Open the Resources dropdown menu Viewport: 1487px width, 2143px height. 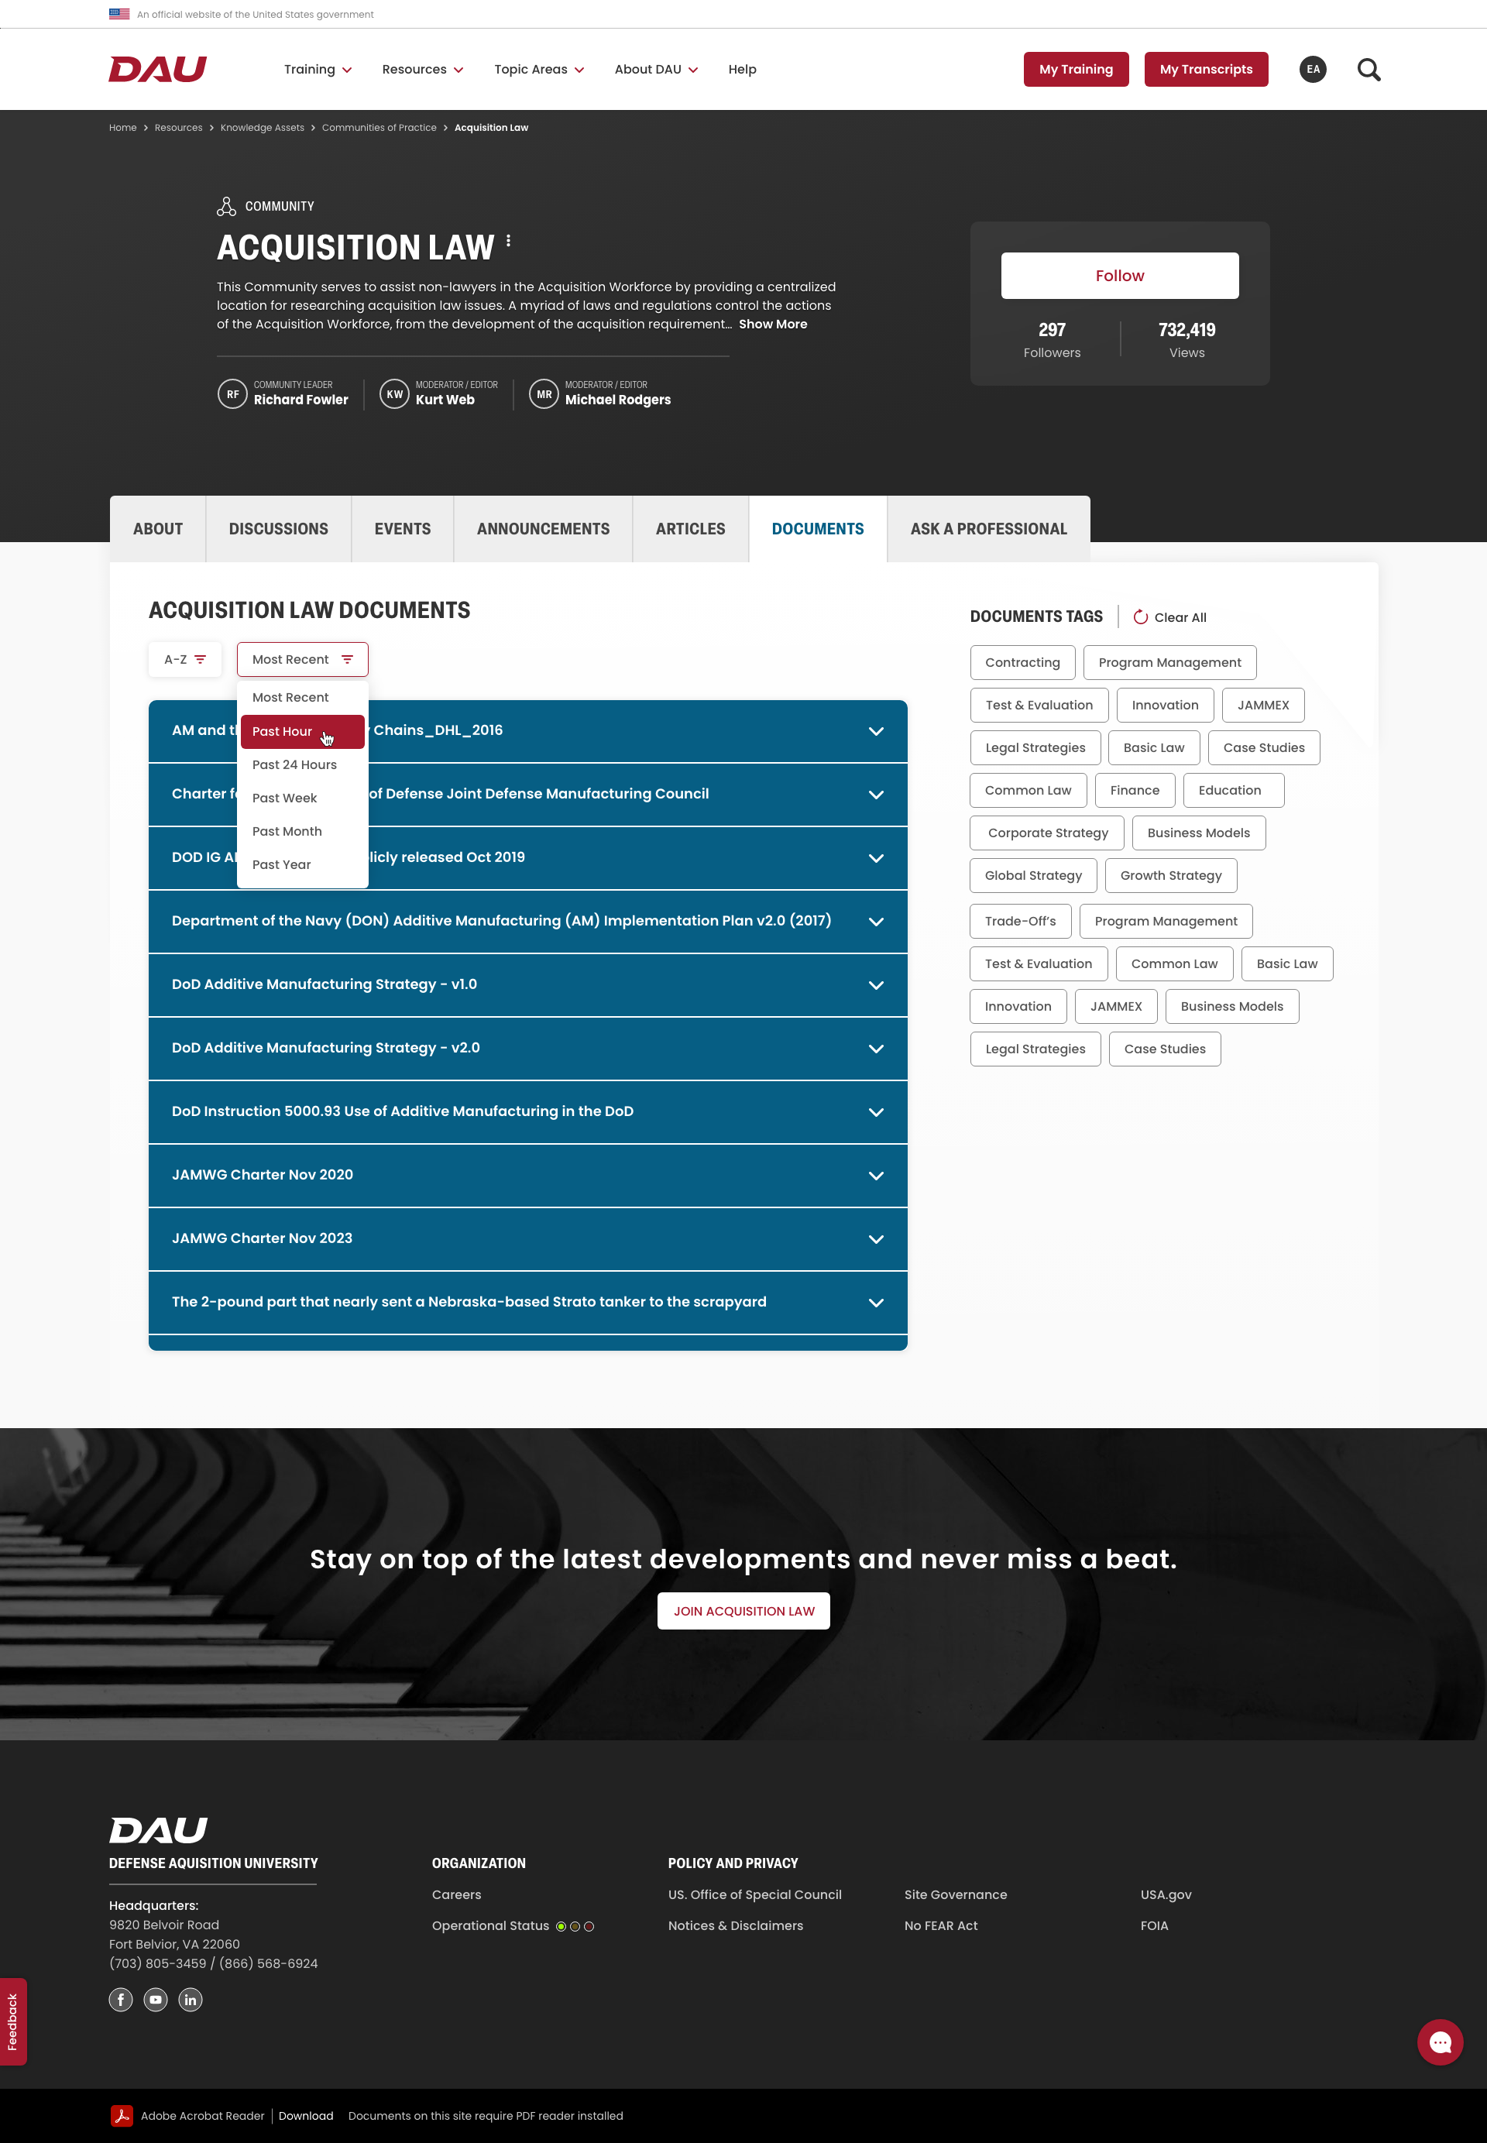(x=422, y=69)
